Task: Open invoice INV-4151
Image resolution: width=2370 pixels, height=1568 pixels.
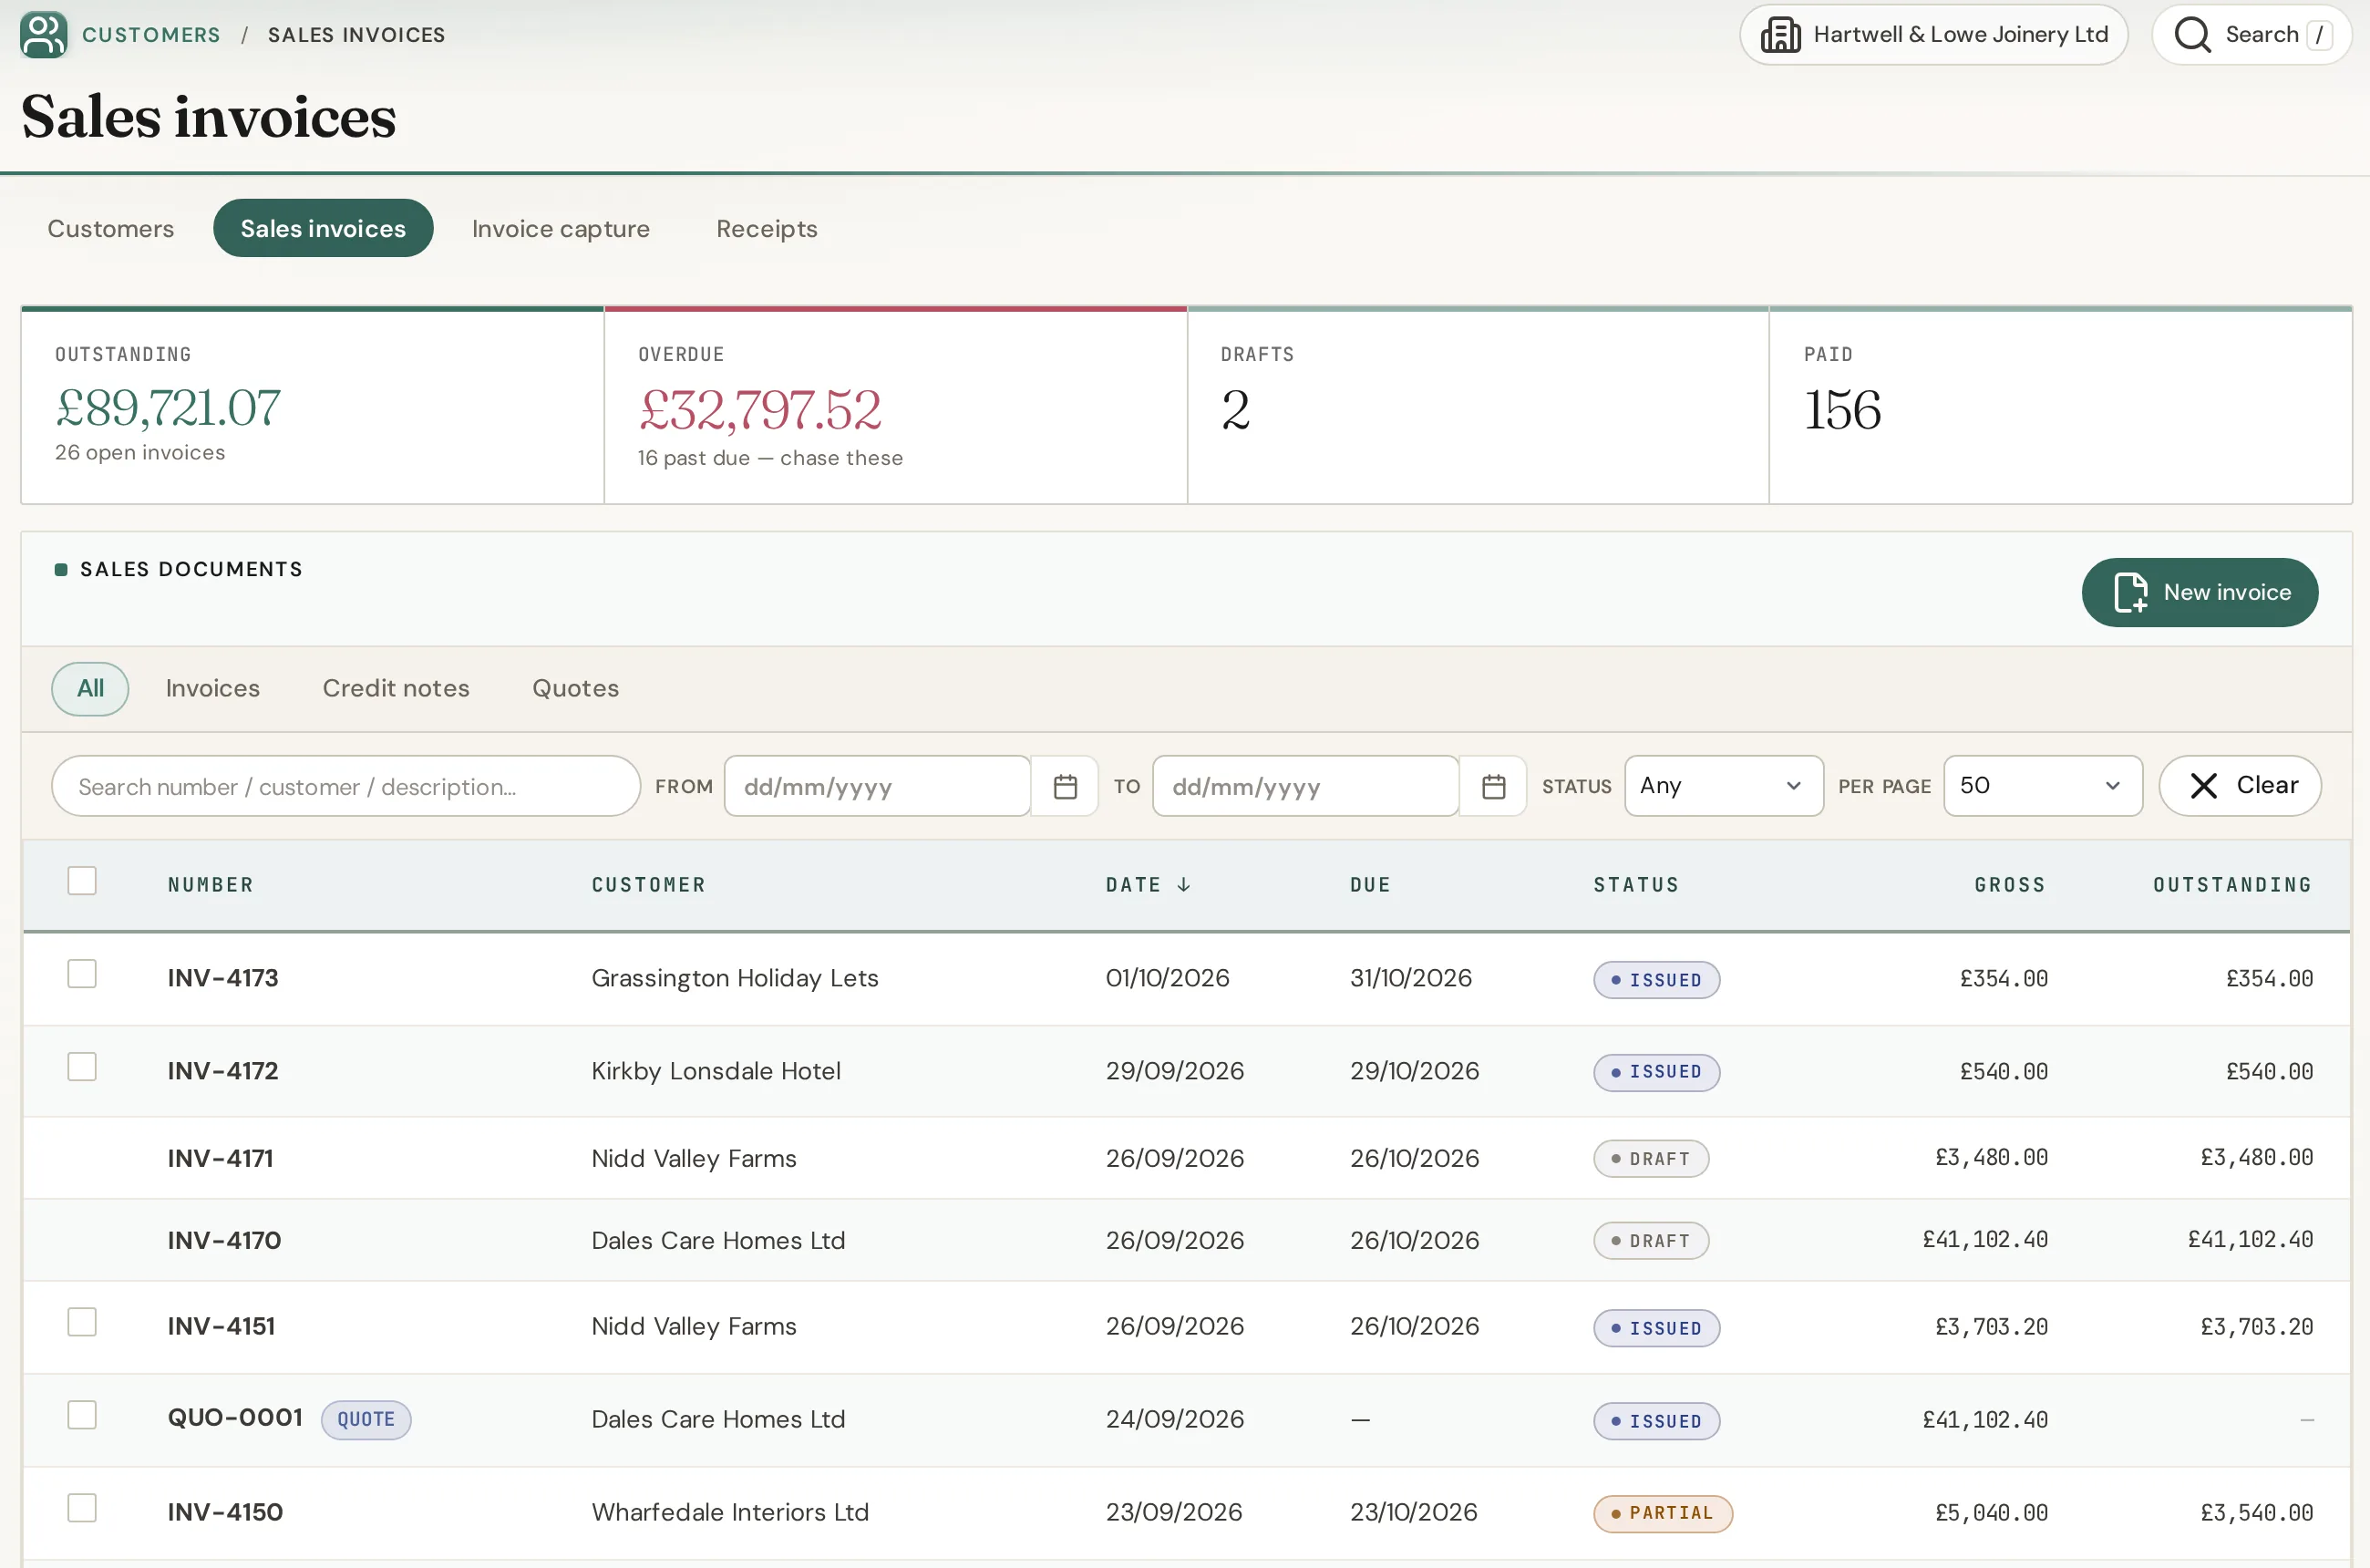Action: pos(221,1326)
